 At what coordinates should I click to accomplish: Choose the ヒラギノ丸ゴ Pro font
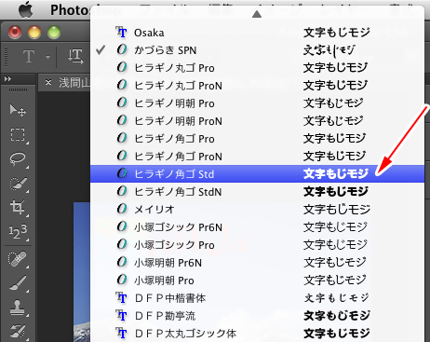257,68
